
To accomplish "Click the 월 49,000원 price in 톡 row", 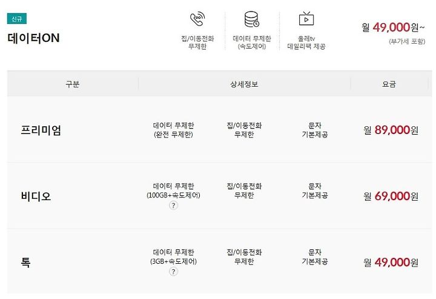I will coord(391,262).
